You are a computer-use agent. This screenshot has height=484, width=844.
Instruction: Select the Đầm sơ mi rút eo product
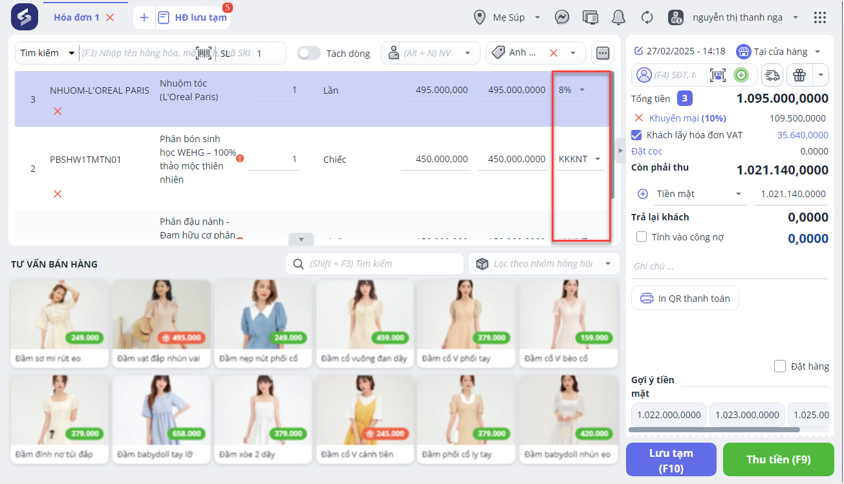60,323
